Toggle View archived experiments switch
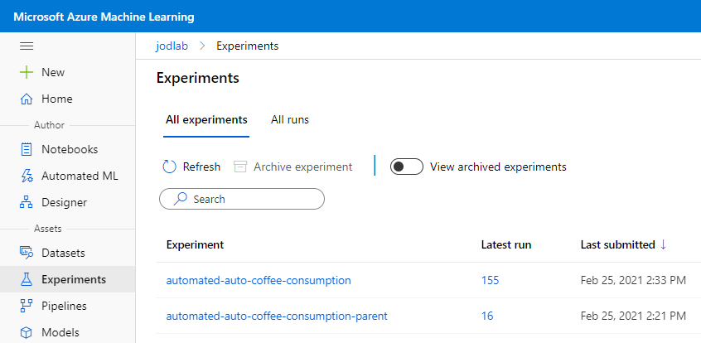 click(x=407, y=167)
